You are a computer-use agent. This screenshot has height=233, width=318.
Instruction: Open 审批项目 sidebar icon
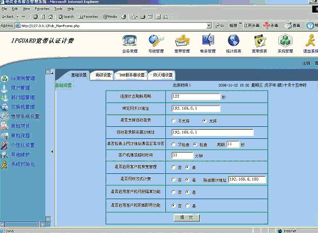(5, 126)
